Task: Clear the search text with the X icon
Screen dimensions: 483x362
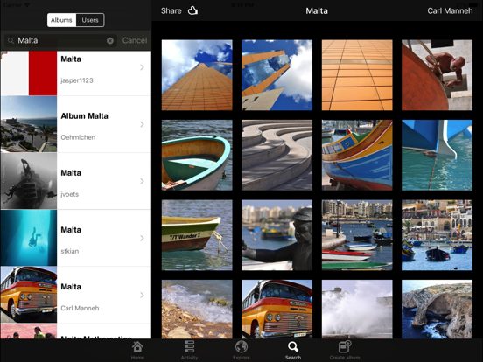Action: [110, 40]
